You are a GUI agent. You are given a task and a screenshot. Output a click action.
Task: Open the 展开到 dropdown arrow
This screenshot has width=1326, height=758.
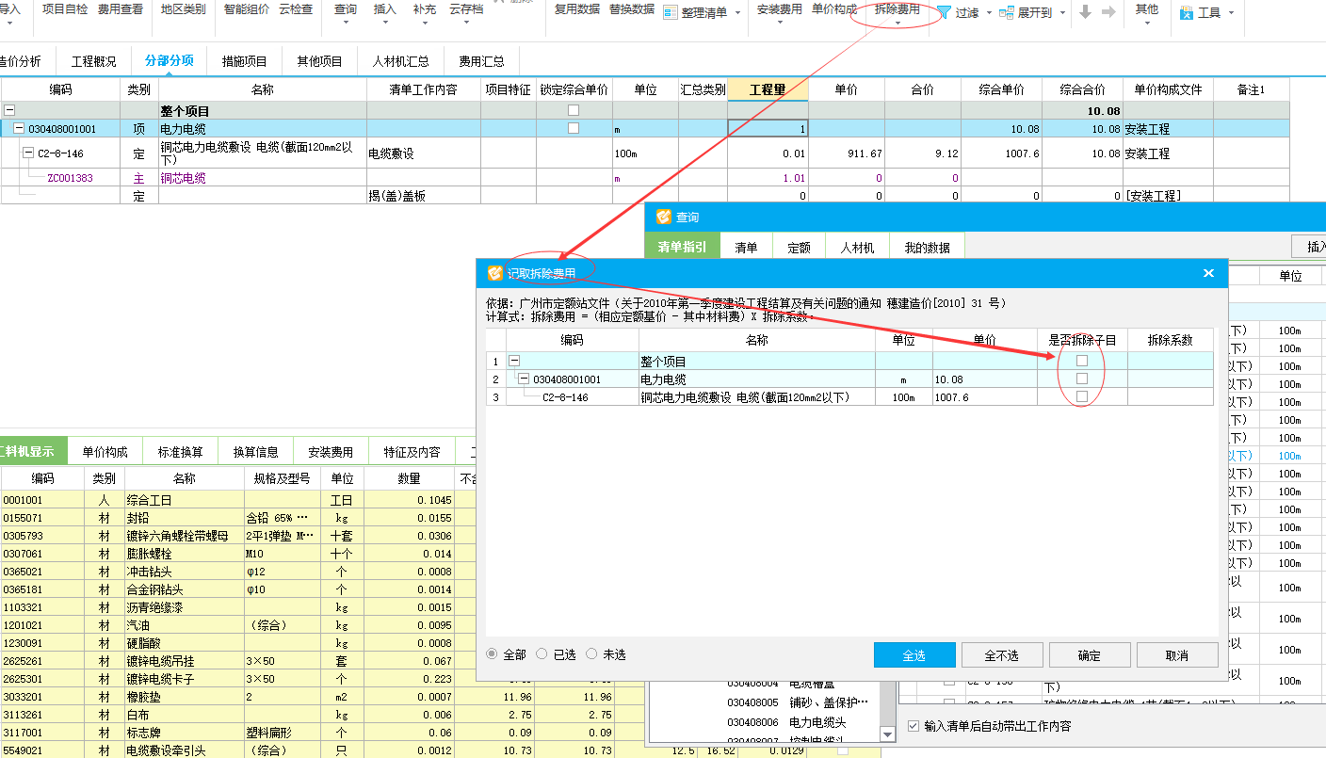pos(1062,13)
